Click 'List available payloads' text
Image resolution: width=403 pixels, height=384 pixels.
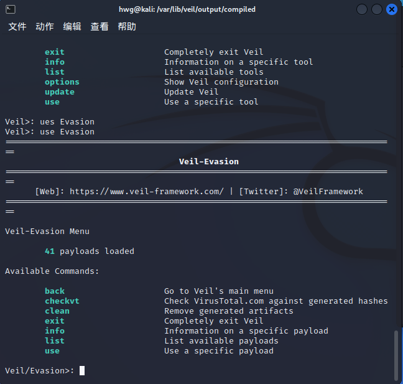tap(221, 341)
